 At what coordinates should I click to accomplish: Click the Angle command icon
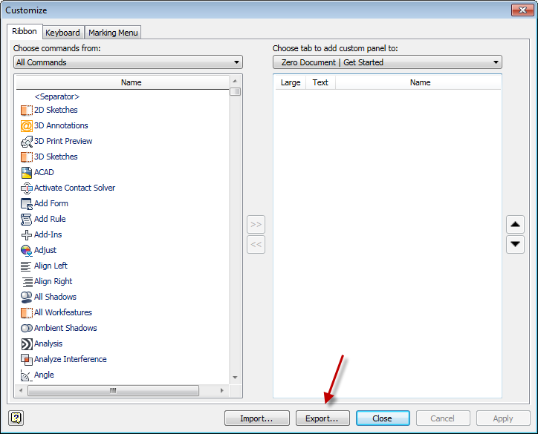27,375
